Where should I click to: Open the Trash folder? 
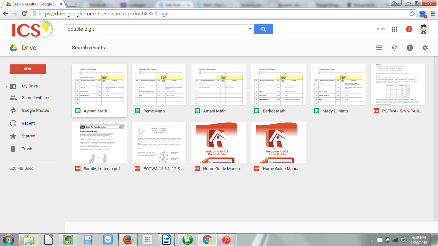pos(27,149)
